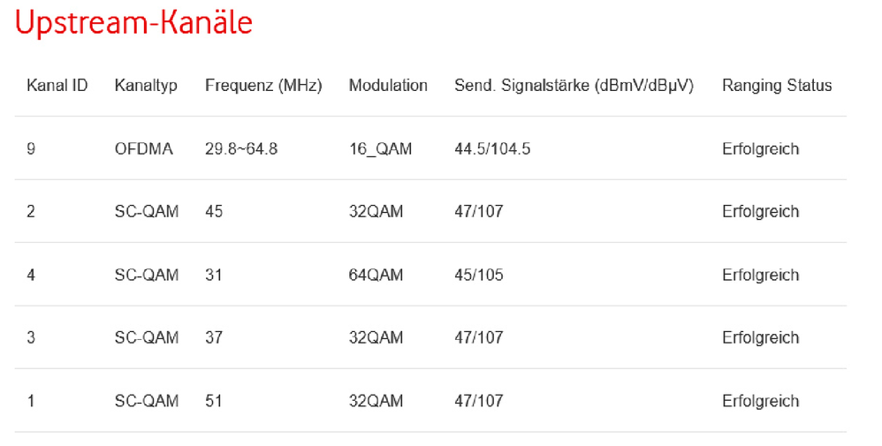The width and height of the screenshot is (882, 446).
Task: Select the 45/105 signal strength value
Action: coord(479,276)
